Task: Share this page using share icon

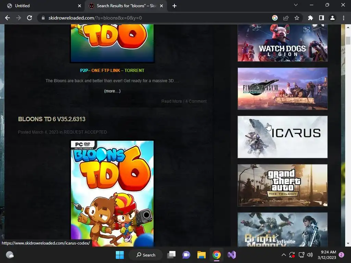Action: (286, 18)
